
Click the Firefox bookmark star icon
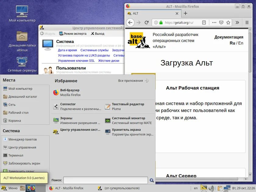point(228,23)
